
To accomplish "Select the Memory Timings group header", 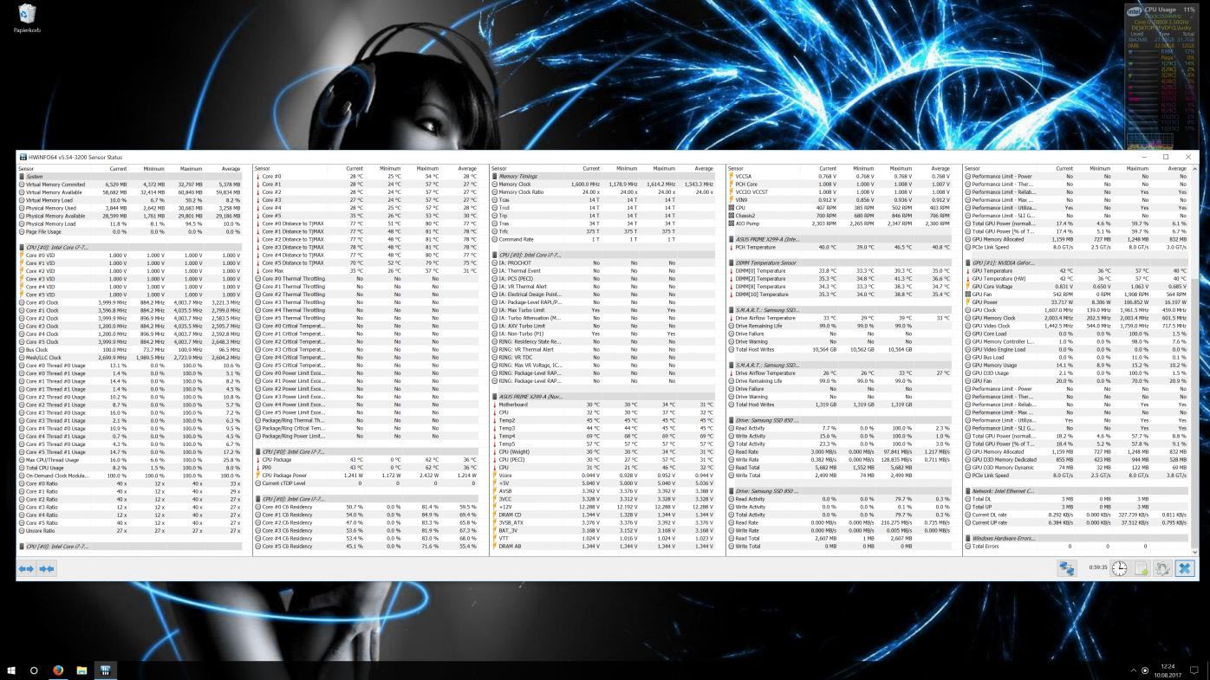I will (x=602, y=177).
